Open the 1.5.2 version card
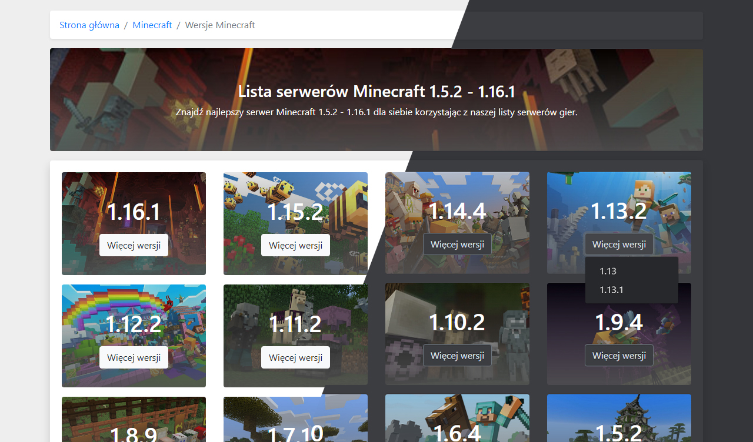Image resolution: width=753 pixels, height=442 pixels. 619,432
